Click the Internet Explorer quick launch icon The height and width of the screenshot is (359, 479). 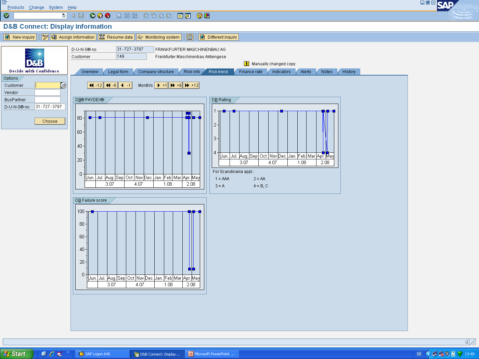pos(52,354)
